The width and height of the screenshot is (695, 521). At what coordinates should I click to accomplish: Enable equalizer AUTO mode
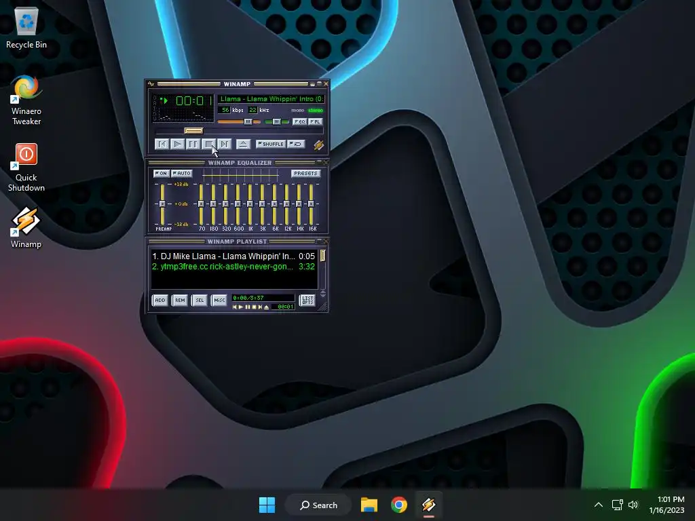pos(182,173)
